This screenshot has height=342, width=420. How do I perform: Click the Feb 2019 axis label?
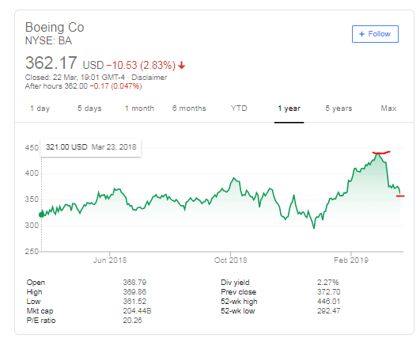pos(351,260)
